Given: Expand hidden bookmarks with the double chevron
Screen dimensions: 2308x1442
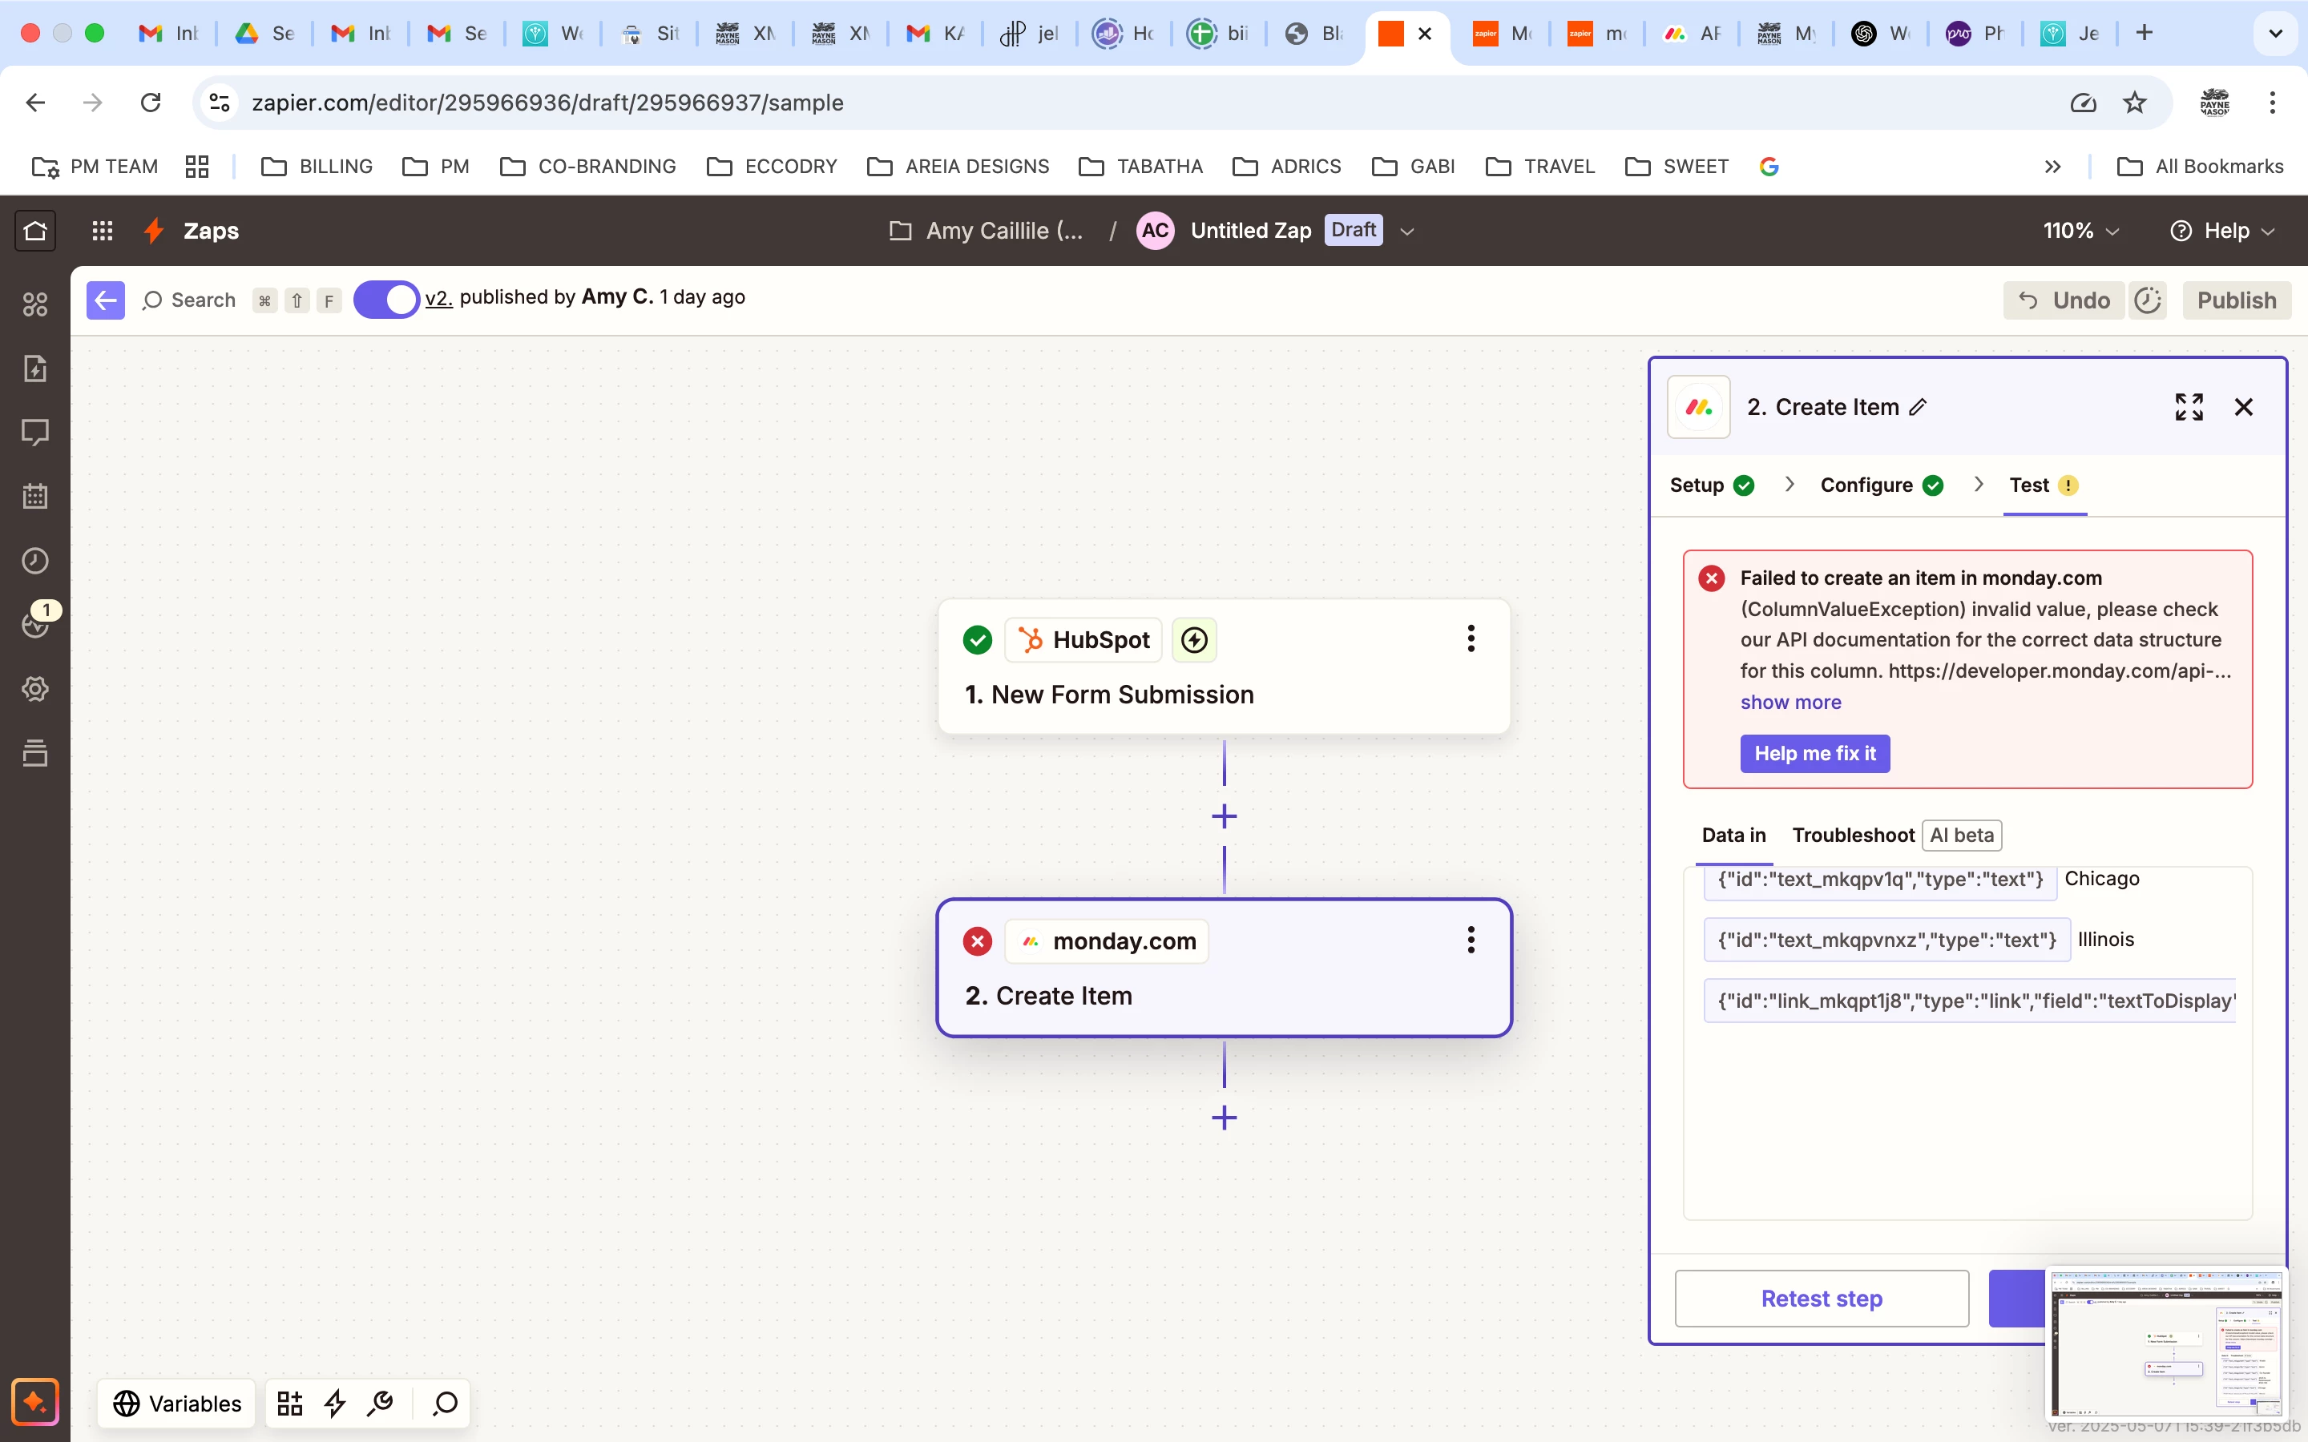Looking at the screenshot, I should [x=2052, y=167].
